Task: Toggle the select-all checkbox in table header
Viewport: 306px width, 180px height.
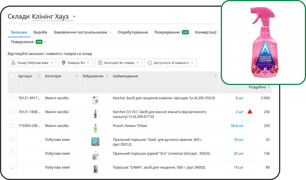Action: (x=12, y=76)
